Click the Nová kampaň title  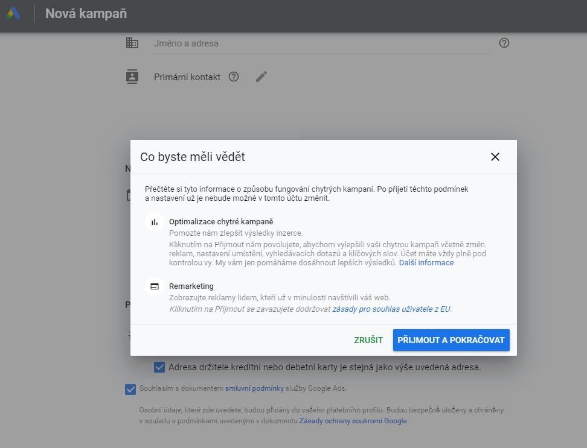(x=86, y=13)
